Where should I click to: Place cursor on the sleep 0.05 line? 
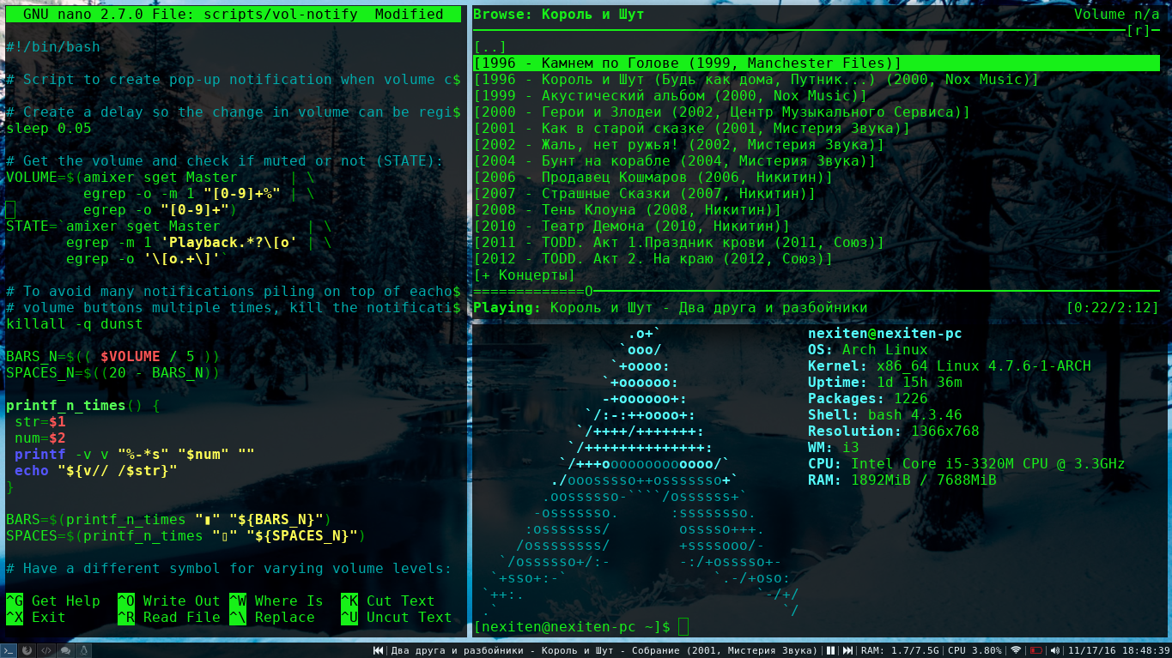[x=49, y=129]
